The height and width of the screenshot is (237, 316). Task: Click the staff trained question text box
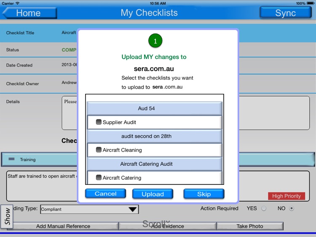[x=158, y=186]
